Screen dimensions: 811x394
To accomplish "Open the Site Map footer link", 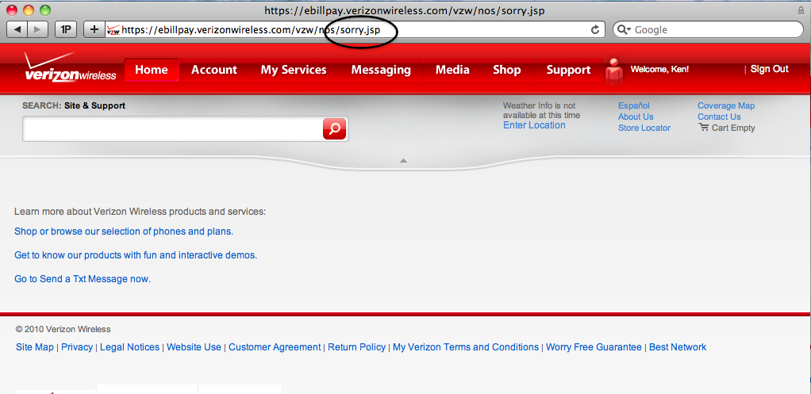I will click(x=35, y=347).
